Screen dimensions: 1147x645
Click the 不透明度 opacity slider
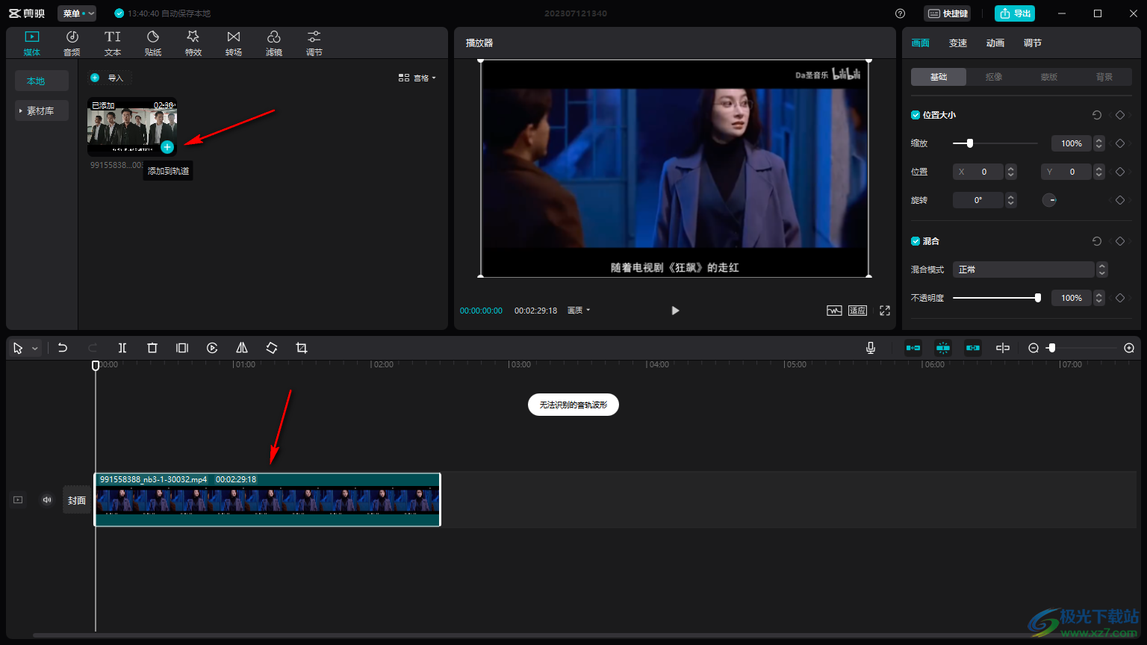pyautogui.click(x=995, y=298)
